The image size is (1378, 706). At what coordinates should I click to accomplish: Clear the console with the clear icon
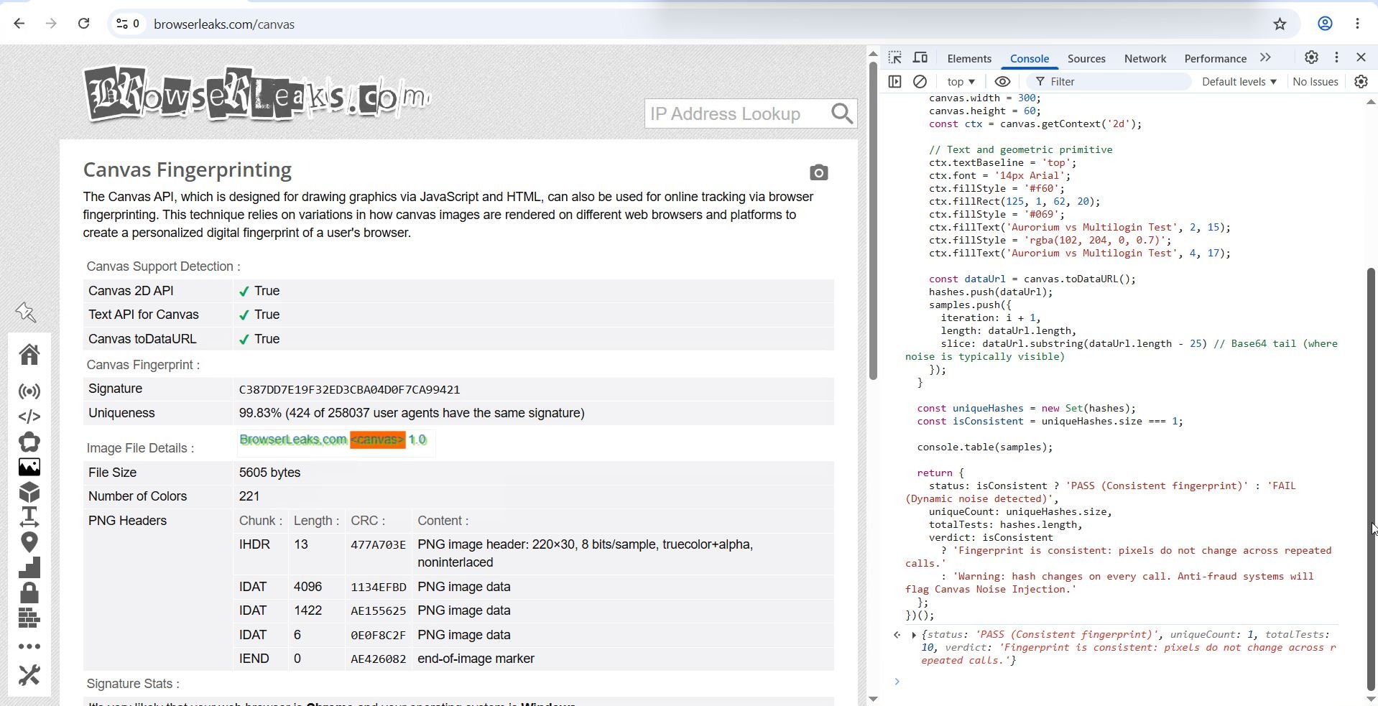(x=920, y=82)
